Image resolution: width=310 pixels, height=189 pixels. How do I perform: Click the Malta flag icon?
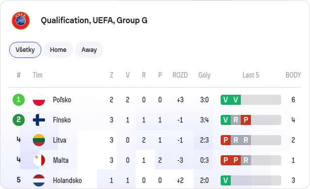(39, 160)
